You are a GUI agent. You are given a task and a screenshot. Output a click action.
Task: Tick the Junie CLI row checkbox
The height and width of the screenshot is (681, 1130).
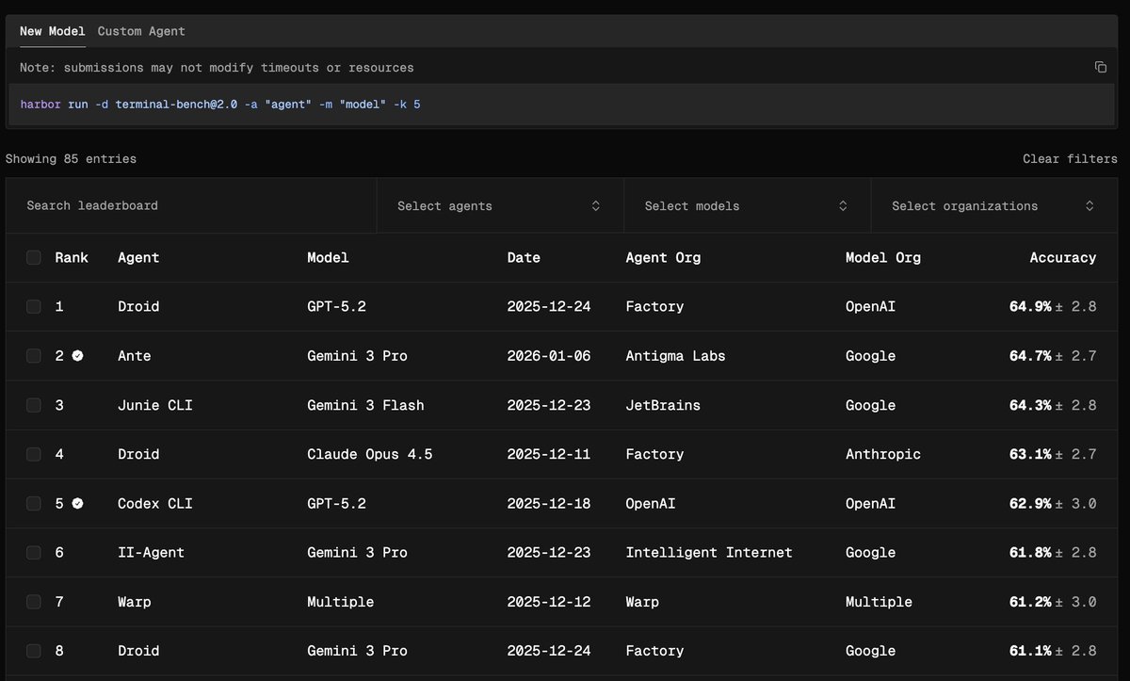34,405
